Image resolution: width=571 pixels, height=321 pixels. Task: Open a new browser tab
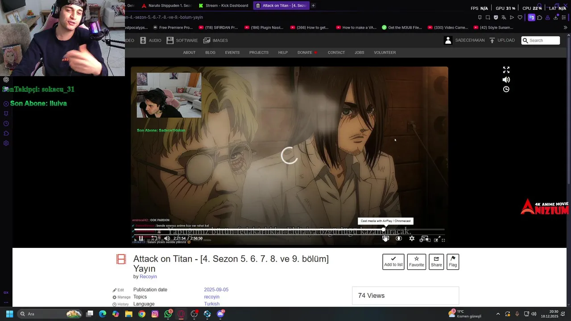[x=313, y=5]
